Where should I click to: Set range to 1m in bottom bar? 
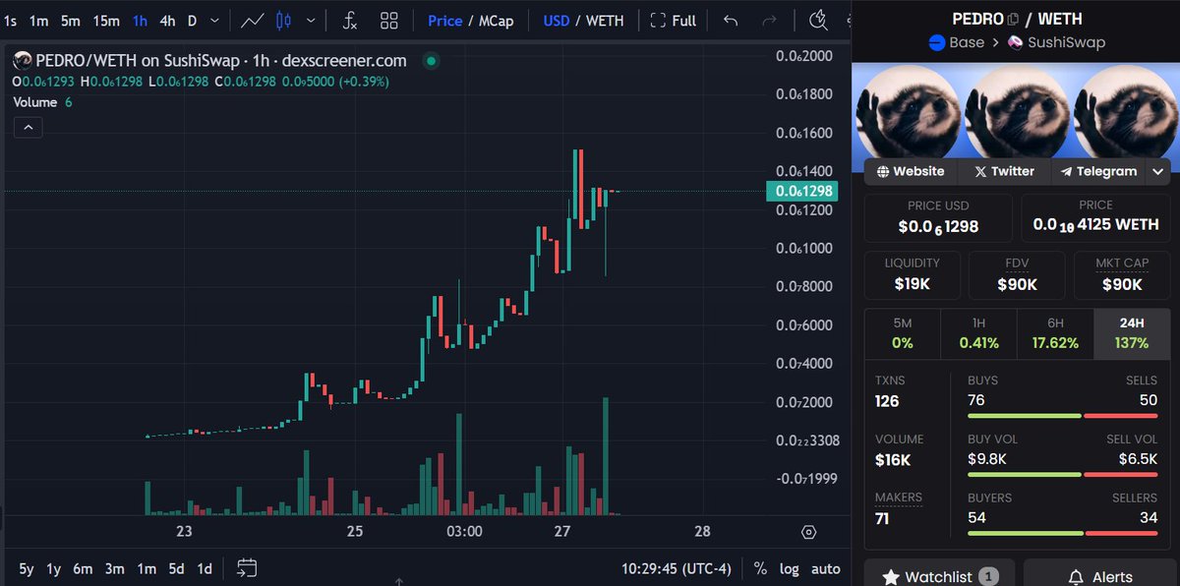(147, 568)
